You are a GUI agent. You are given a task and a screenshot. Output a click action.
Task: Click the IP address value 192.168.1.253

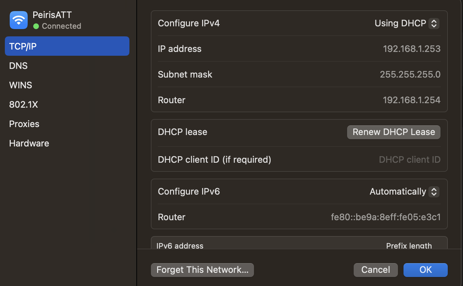411,49
